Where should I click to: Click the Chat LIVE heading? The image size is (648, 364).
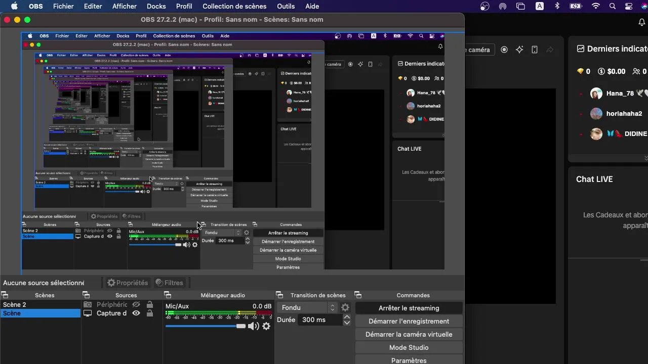click(x=594, y=179)
